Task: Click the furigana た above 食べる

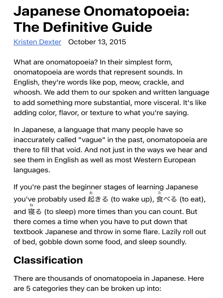Action: click(x=159, y=193)
